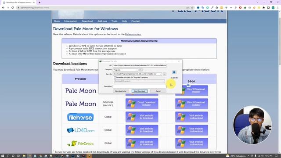Visit FileHorse website for 32-bit download

[142, 117]
